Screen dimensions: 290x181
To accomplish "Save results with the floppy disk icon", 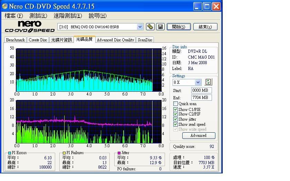I will click(160, 27).
